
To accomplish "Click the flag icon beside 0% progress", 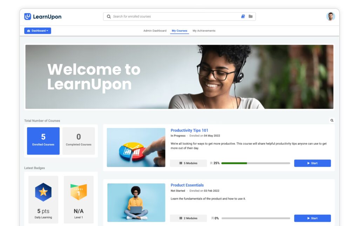I will (x=212, y=218).
